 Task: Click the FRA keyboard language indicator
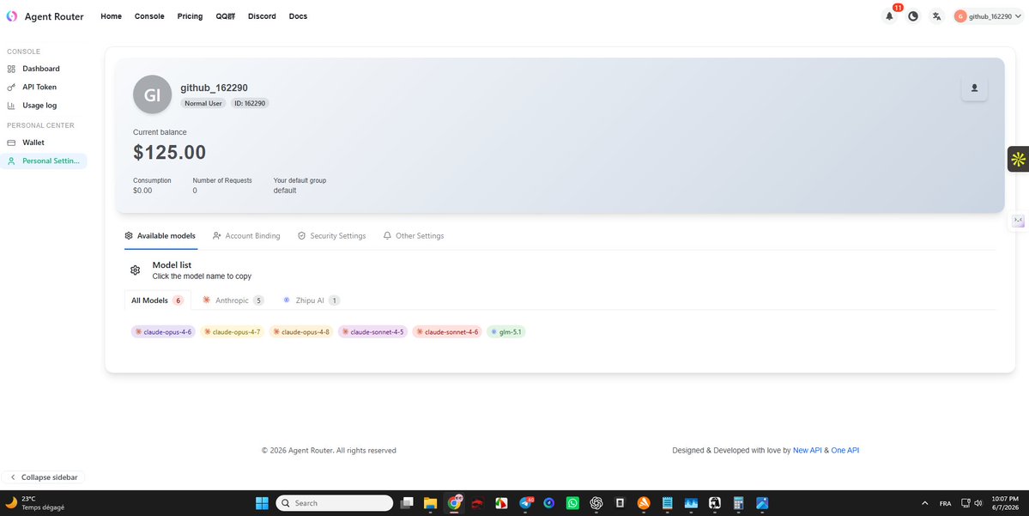(x=945, y=503)
